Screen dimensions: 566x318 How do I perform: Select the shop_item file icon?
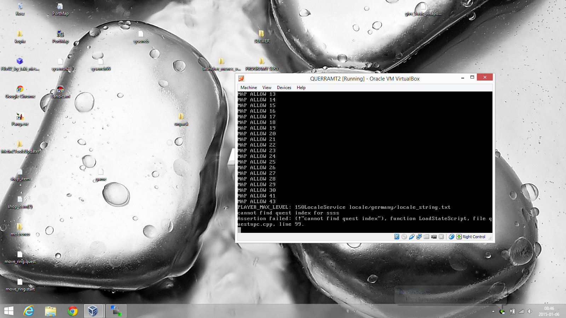tap(20, 175)
